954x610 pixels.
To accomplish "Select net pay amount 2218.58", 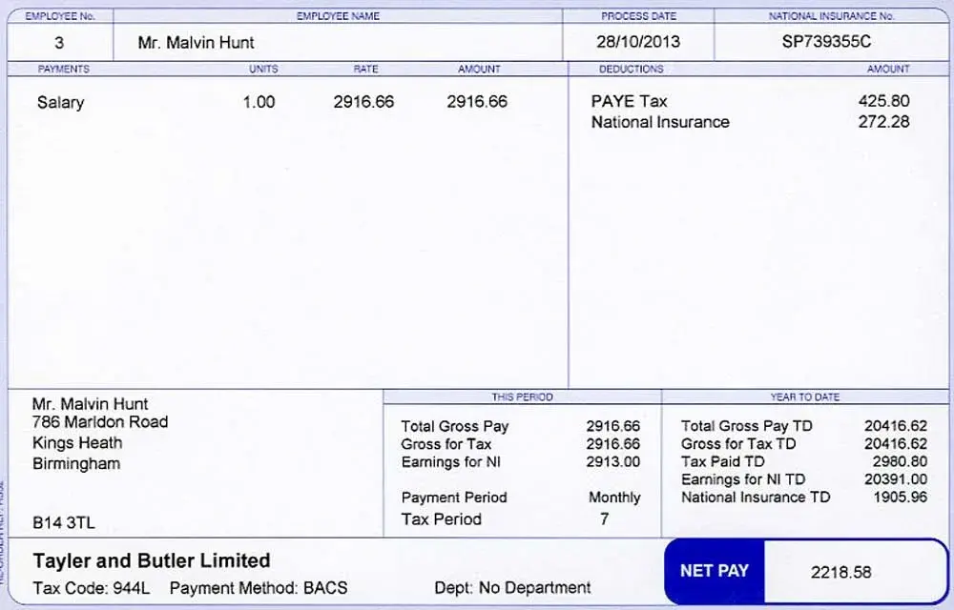I will click(x=840, y=572).
